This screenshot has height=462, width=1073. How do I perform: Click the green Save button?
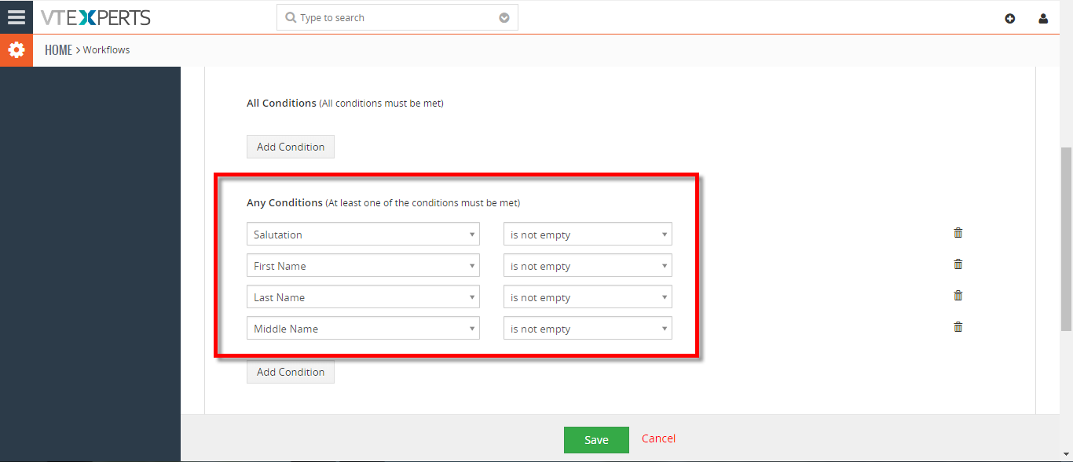pyautogui.click(x=596, y=440)
